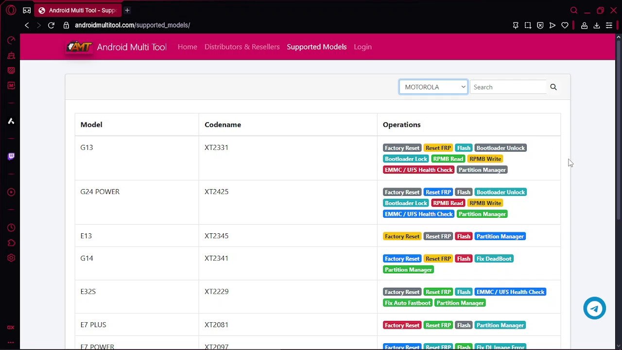622x350 pixels.
Task: Open a new tab with plus button
Action: click(127, 10)
